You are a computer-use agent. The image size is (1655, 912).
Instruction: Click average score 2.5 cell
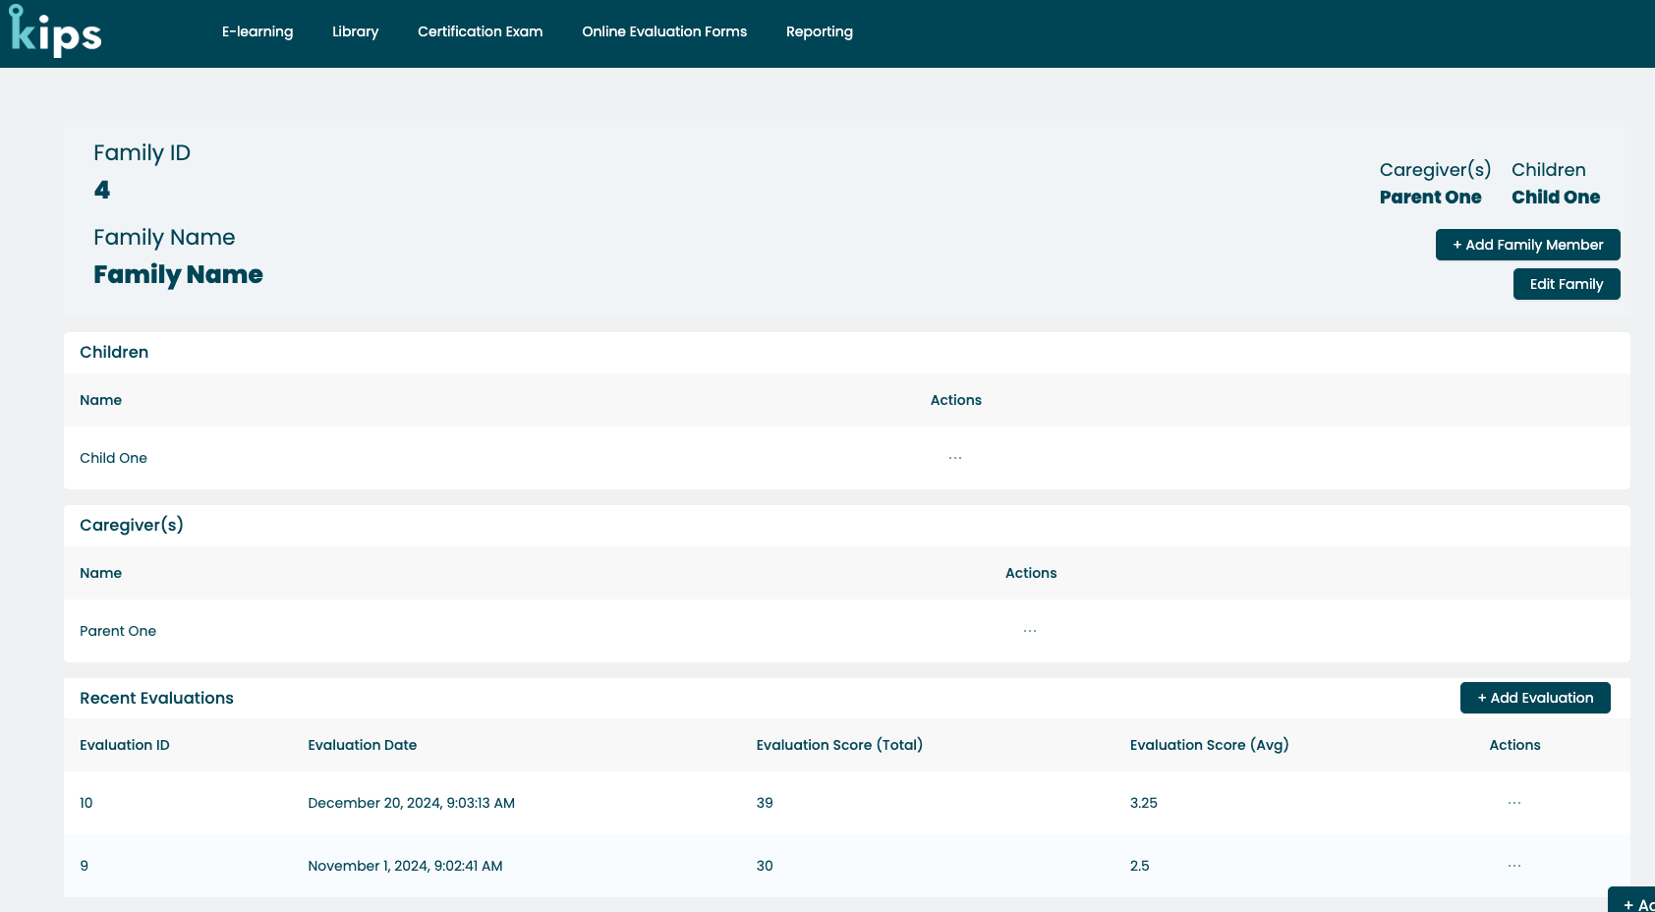tap(1140, 866)
